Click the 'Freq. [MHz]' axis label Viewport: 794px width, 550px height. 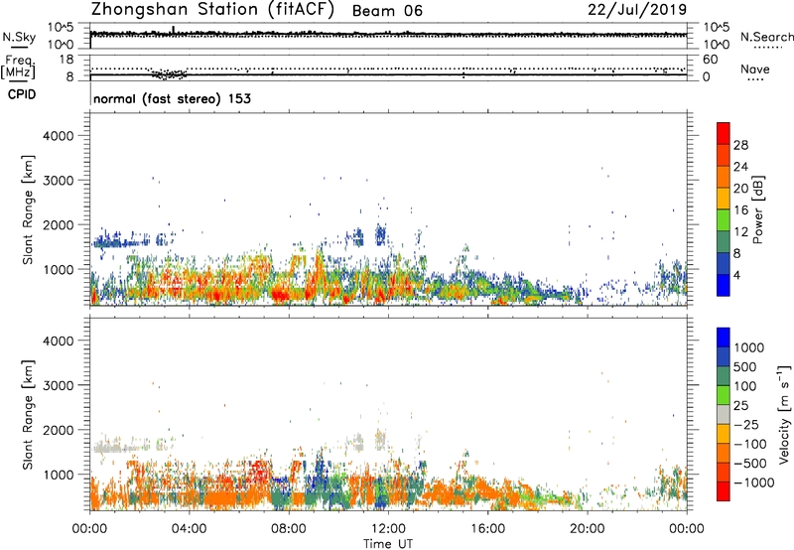point(18,68)
